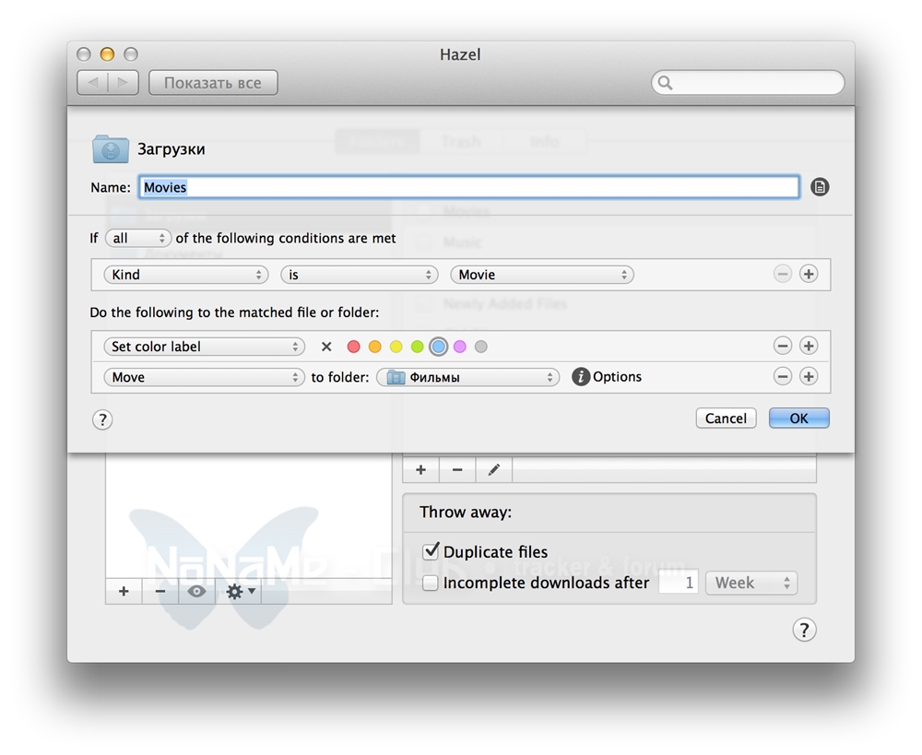Go back in System Preferences

(x=93, y=83)
